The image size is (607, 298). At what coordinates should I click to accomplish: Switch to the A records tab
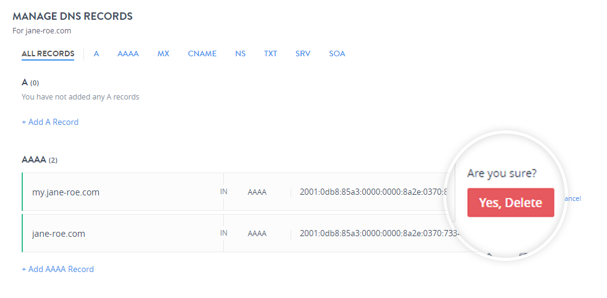96,54
